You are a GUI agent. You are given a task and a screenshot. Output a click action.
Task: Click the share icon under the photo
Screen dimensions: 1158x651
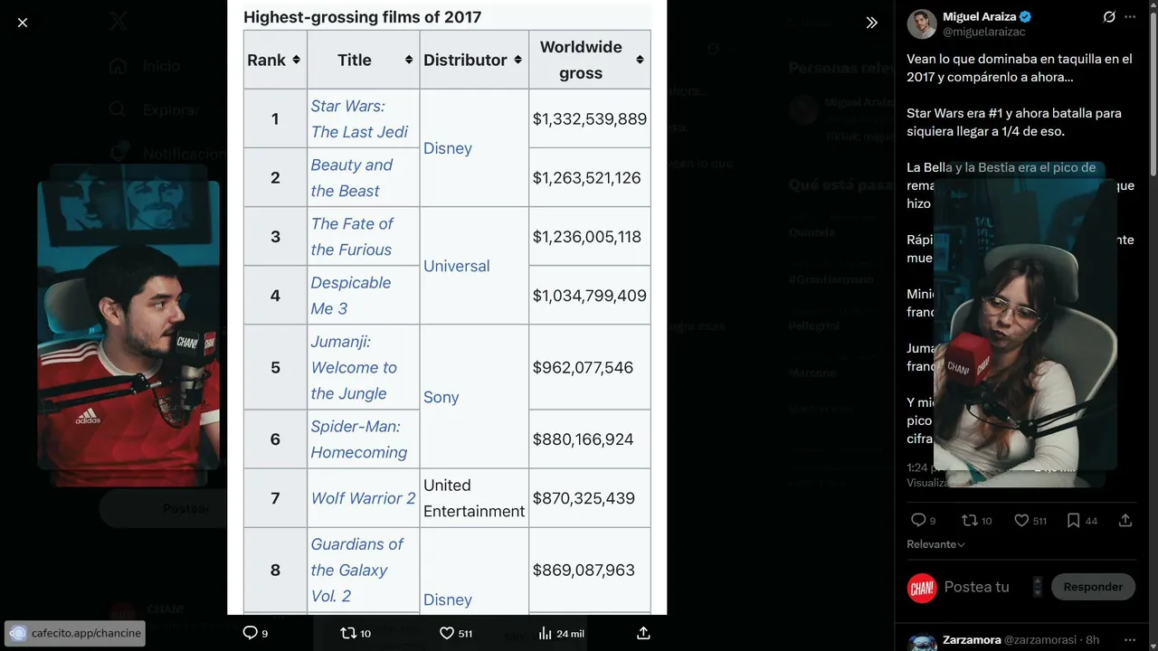[x=643, y=633]
